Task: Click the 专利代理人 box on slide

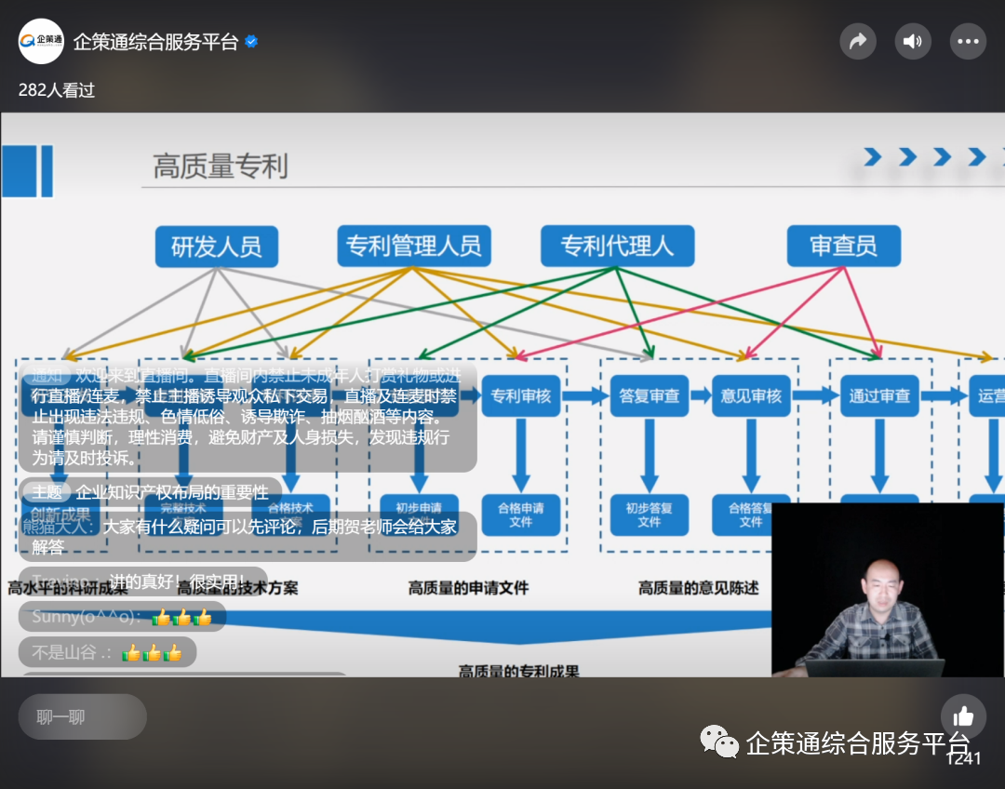Action: 617,246
